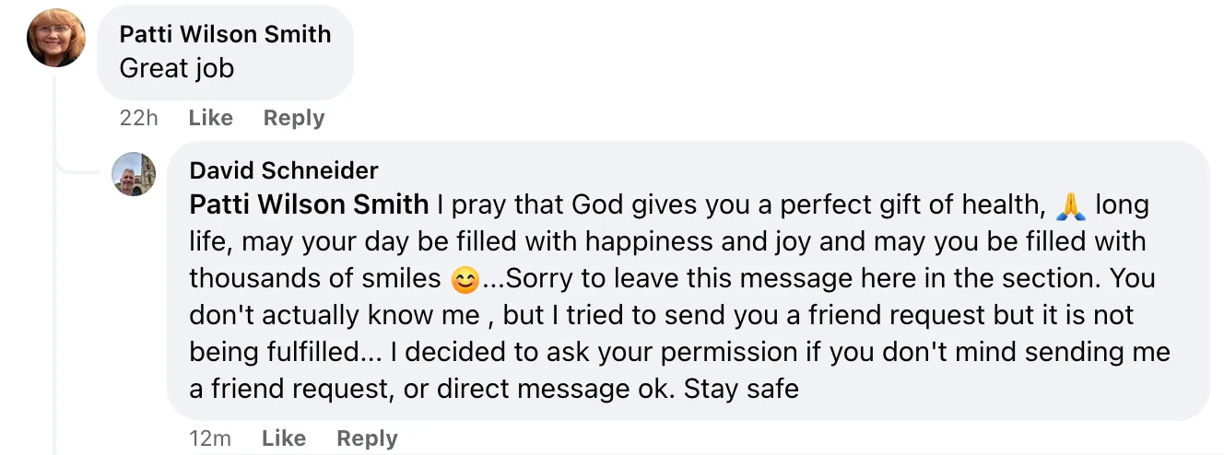
Task: Click the curved connector line to David's reply
Action: tap(77, 164)
